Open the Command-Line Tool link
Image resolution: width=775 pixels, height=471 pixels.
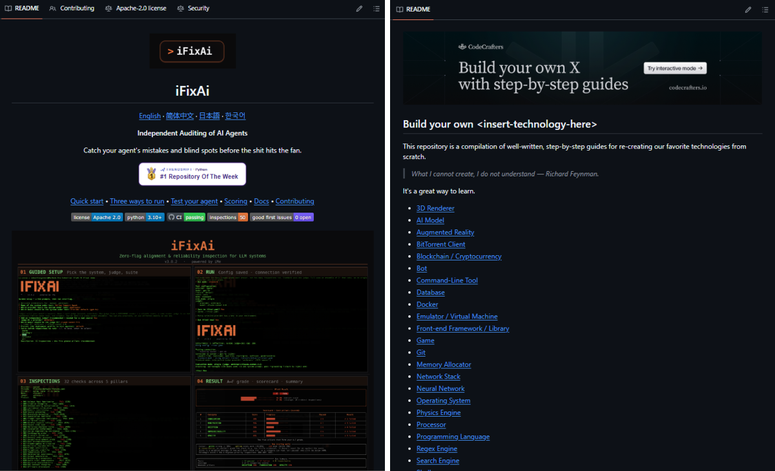point(447,280)
